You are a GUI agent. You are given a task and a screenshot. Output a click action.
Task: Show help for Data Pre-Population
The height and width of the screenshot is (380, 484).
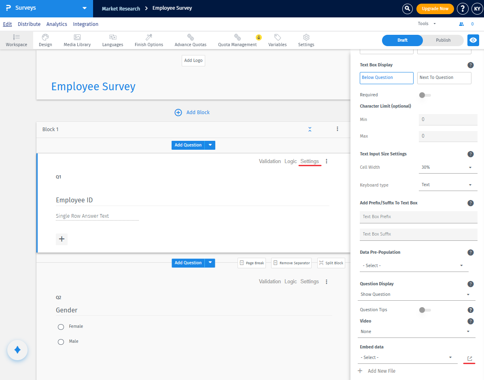click(470, 253)
